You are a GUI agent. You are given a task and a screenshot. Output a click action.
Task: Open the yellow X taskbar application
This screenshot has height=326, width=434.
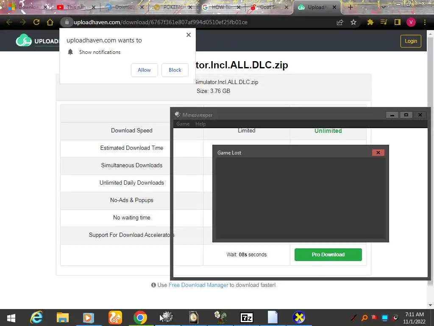(299, 318)
